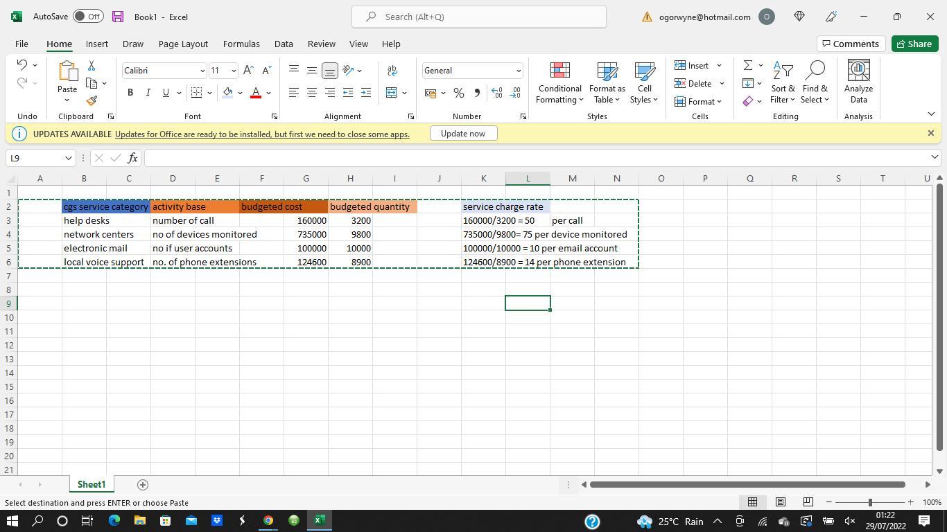Open the Calibri font name dropdown

(202, 71)
